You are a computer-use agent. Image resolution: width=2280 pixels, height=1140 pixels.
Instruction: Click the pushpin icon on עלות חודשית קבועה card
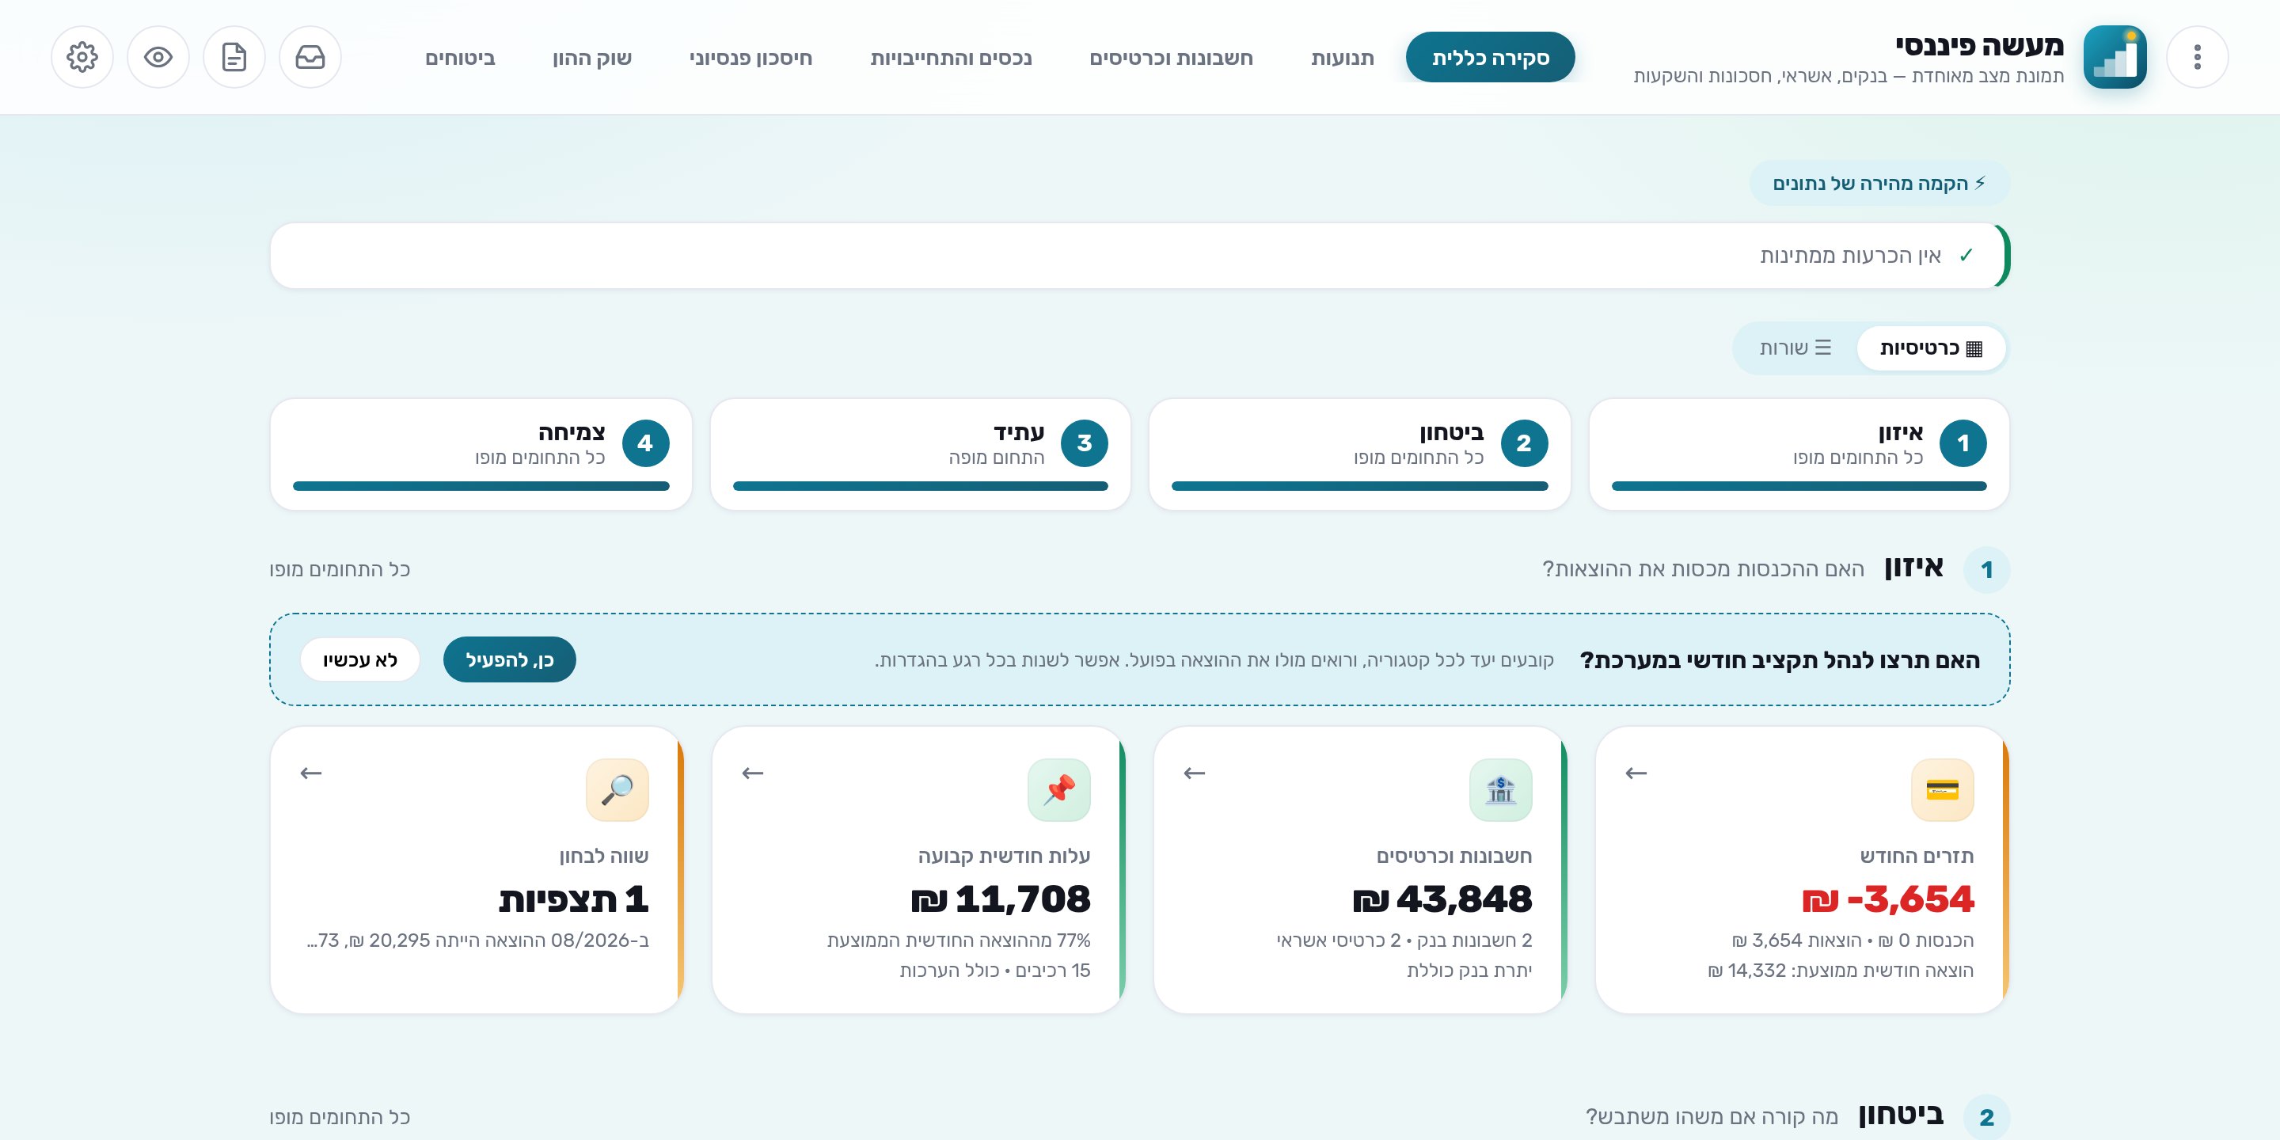(1058, 789)
